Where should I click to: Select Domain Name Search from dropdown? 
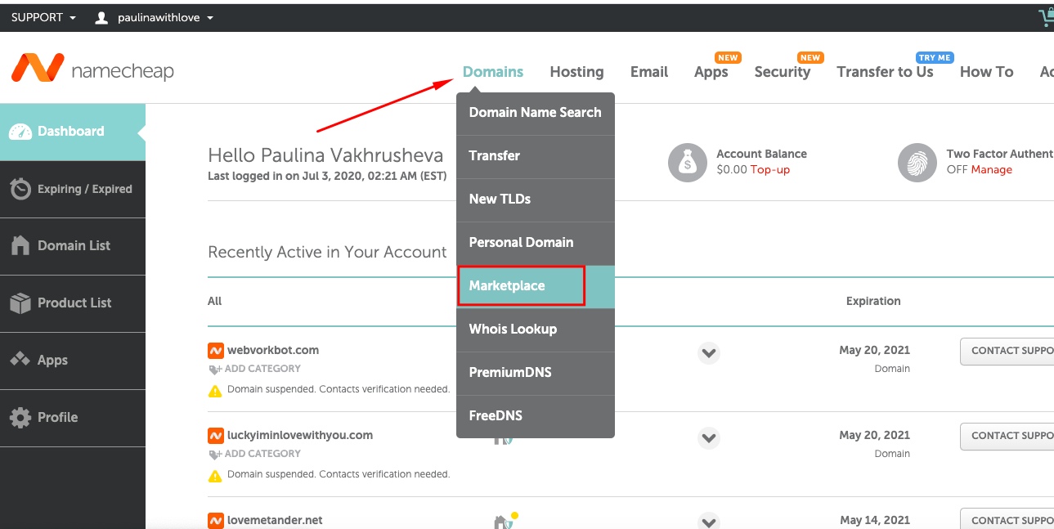point(536,113)
